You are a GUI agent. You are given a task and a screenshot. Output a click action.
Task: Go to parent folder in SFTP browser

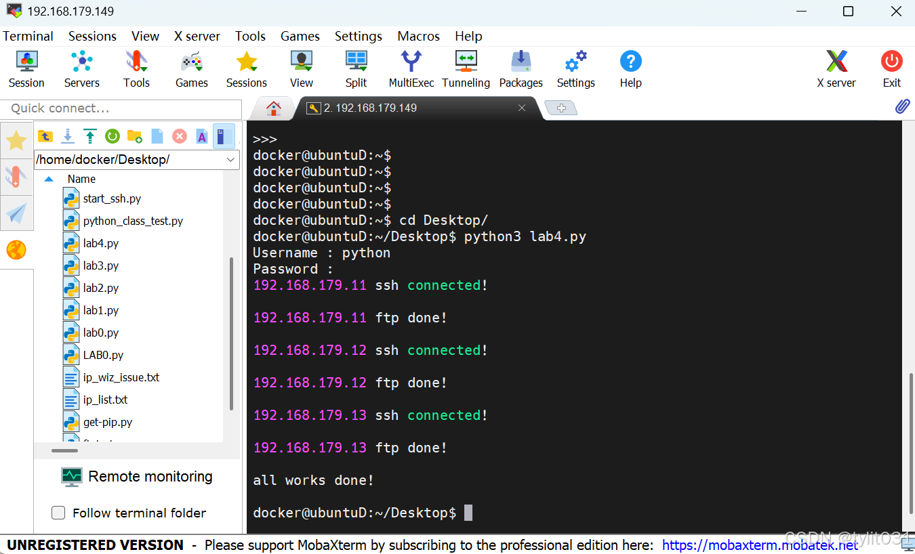point(45,136)
